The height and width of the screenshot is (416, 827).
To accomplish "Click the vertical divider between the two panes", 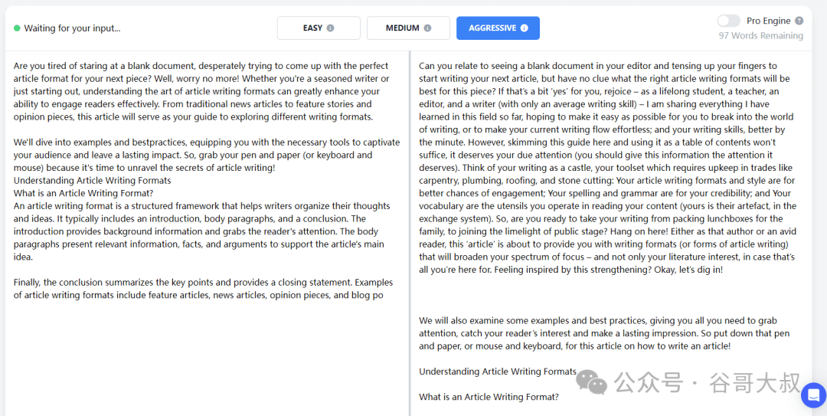I will point(410,232).
